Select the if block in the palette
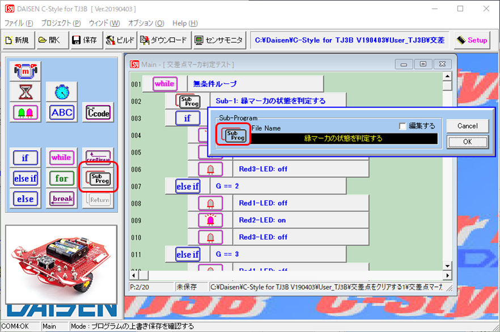The height and width of the screenshot is (332, 500). tap(26, 158)
